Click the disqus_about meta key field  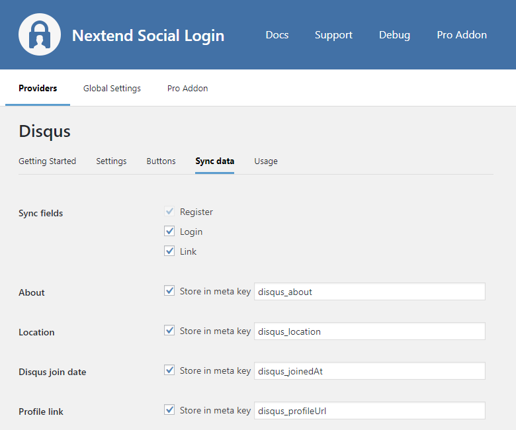[369, 292]
